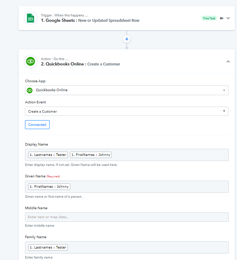Click the Given Name input field

click(127, 187)
